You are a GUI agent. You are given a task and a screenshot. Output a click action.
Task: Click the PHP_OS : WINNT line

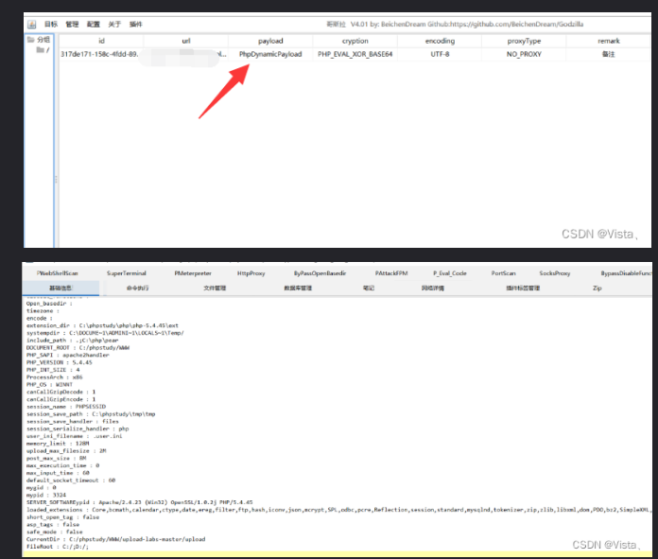[x=49, y=385]
